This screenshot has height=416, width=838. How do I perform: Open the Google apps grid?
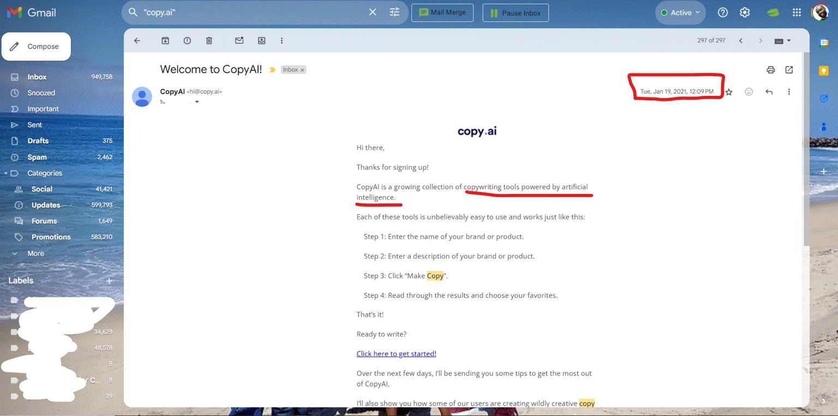pos(797,13)
